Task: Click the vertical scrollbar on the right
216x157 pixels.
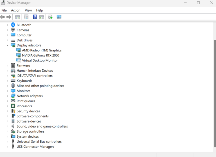Action: coord(215,84)
